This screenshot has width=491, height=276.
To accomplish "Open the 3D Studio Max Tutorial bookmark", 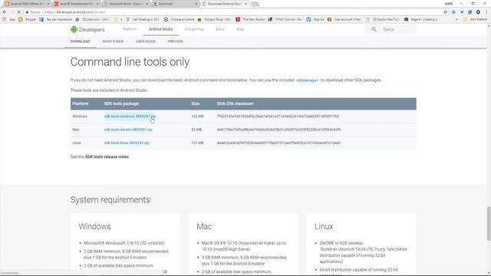I will point(383,19).
